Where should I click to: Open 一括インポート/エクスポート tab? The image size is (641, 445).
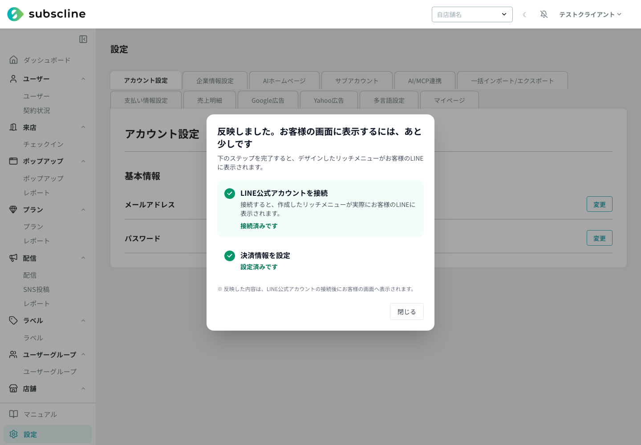(512, 81)
